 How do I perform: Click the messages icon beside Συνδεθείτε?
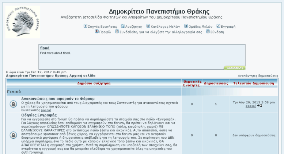[x=117, y=32]
